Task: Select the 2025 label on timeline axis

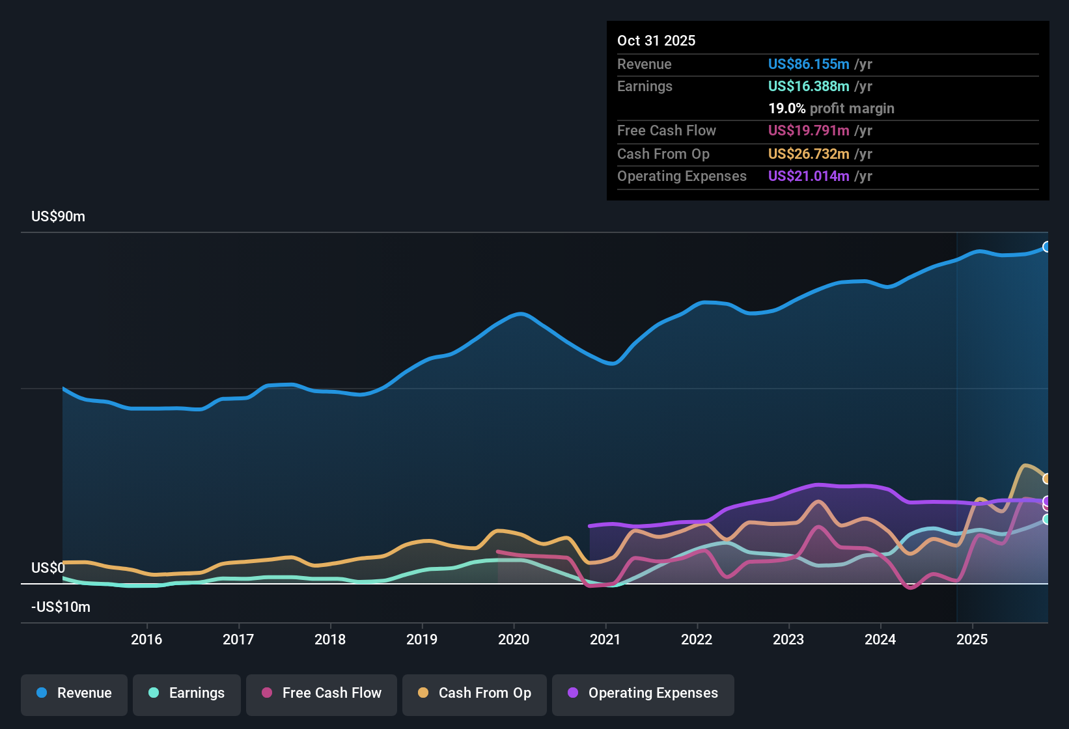Action: [x=973, y=639]
